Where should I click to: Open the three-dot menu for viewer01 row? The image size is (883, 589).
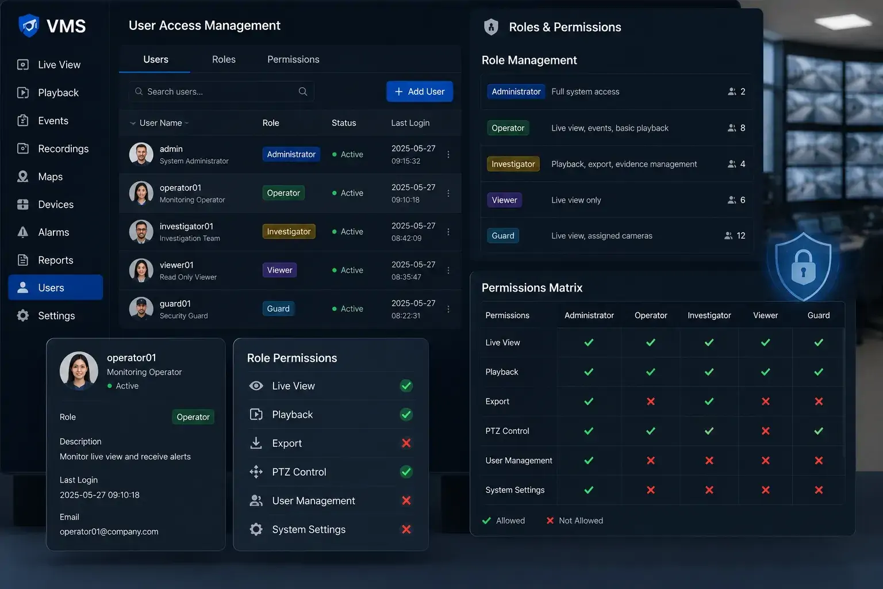click(448, 270)
